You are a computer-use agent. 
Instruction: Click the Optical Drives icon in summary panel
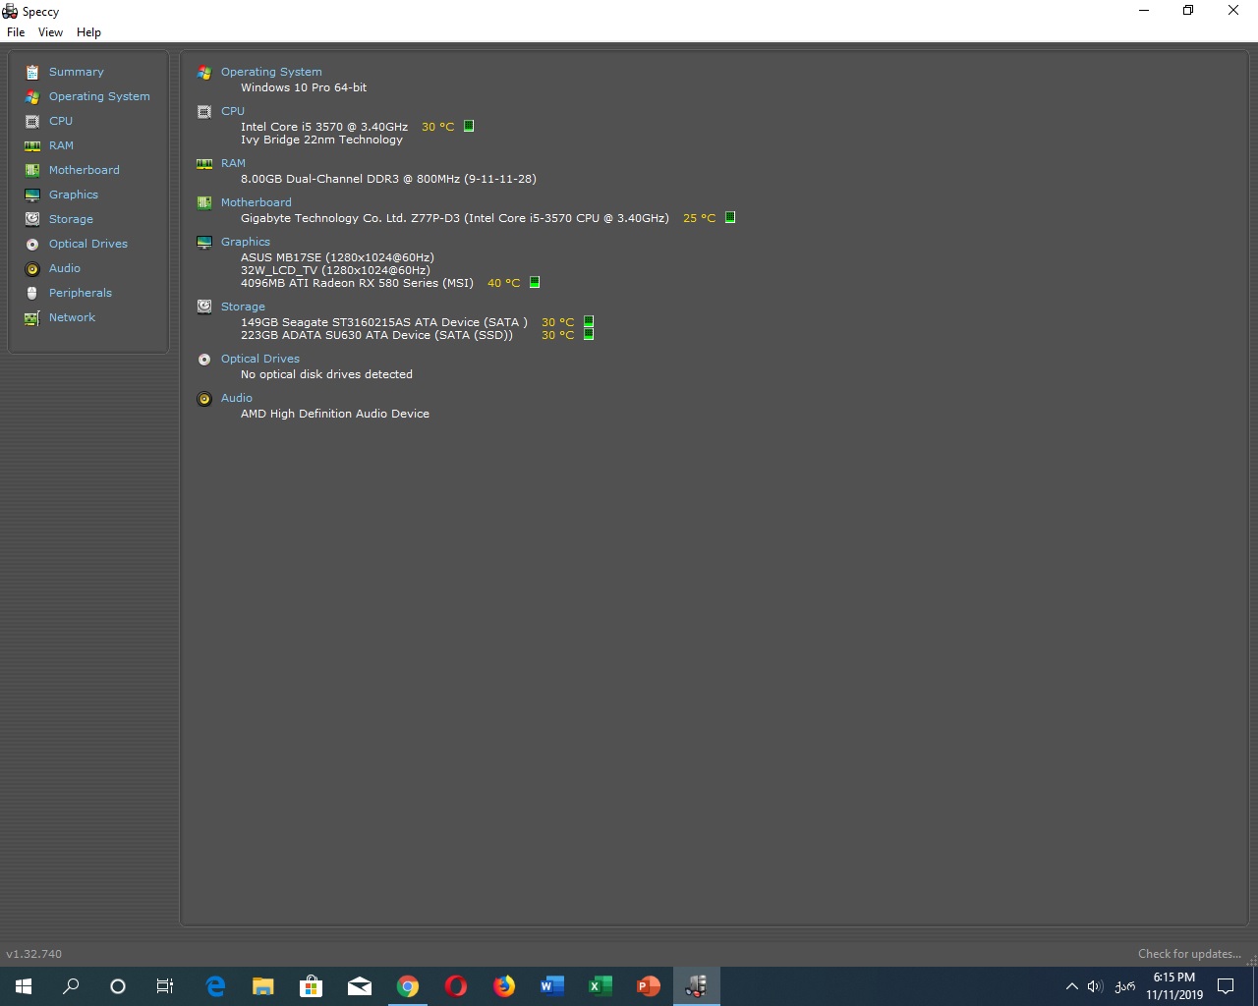coord(204,360)
